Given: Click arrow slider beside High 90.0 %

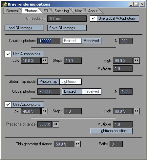Looking at the screenshot, I should point(136,60).
